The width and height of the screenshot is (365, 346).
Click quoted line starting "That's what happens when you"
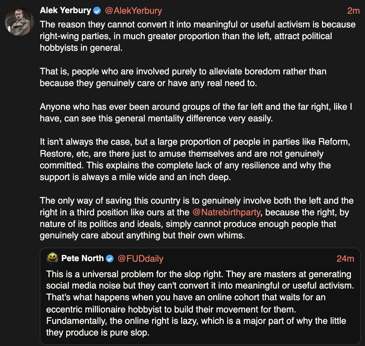coord(186,297)
